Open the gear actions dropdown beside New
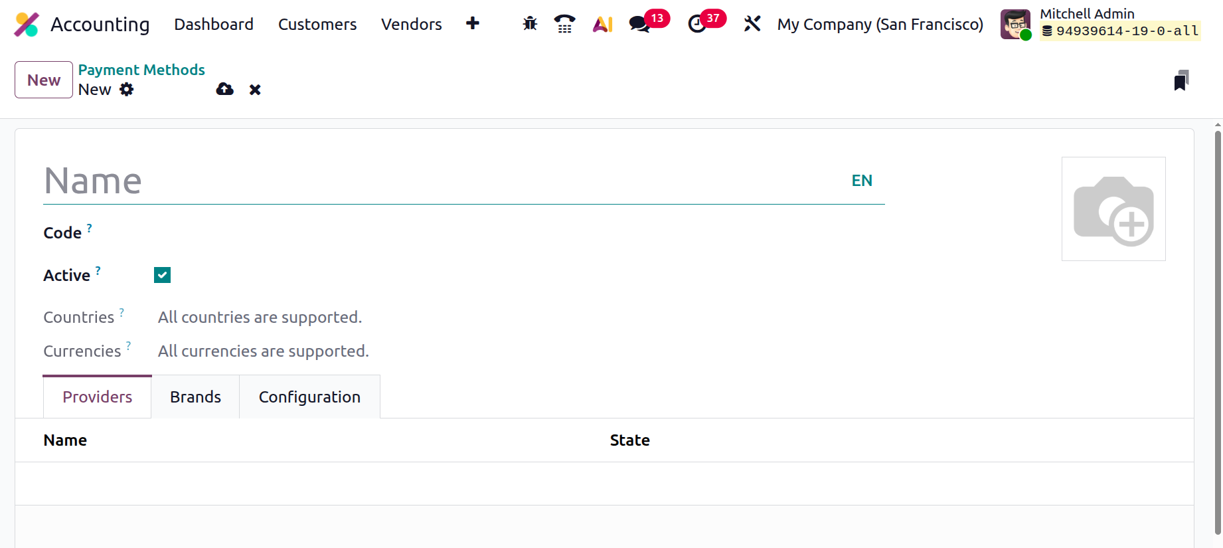The width and height of the screenshot is (1223, 548). [x=127, y=90]
